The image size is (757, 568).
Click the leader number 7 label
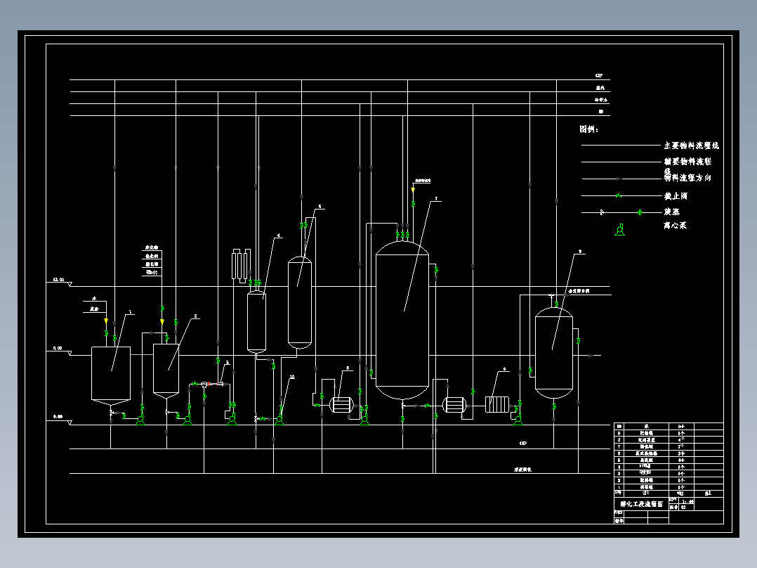tap(436, 199)
